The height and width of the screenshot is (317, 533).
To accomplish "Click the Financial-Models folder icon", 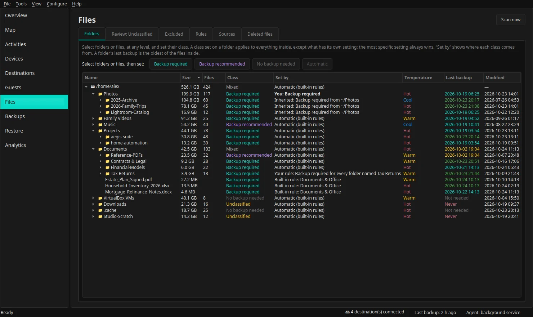I will [107, 168].
